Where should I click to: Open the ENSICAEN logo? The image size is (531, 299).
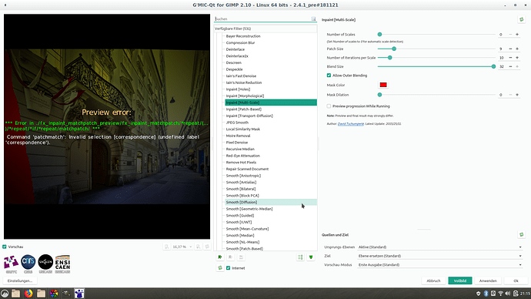pyautogui.click(x=62, y=264)
